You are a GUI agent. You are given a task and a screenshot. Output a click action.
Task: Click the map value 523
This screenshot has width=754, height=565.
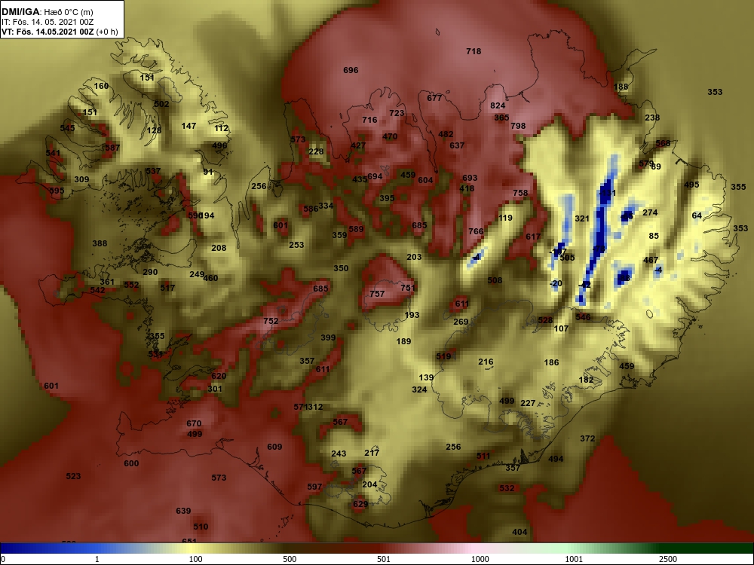click(73, 476)
